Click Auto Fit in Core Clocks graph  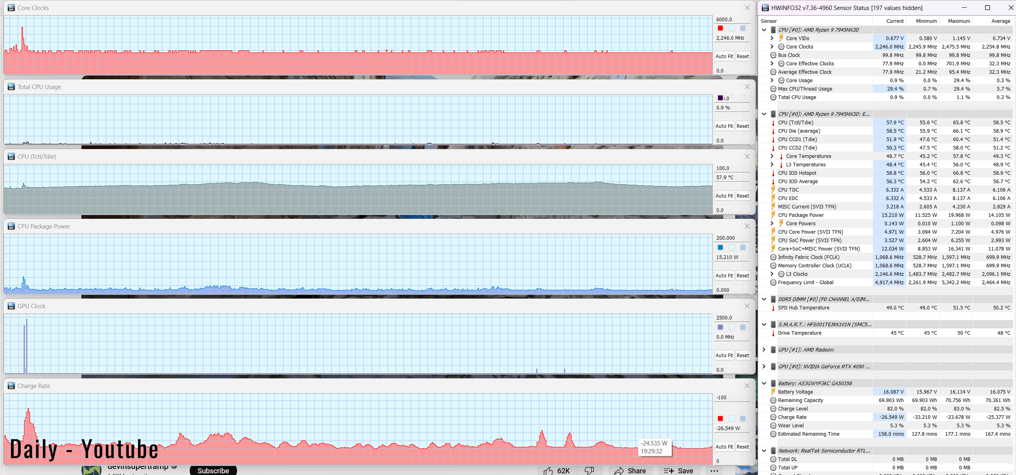click(724, 57)
